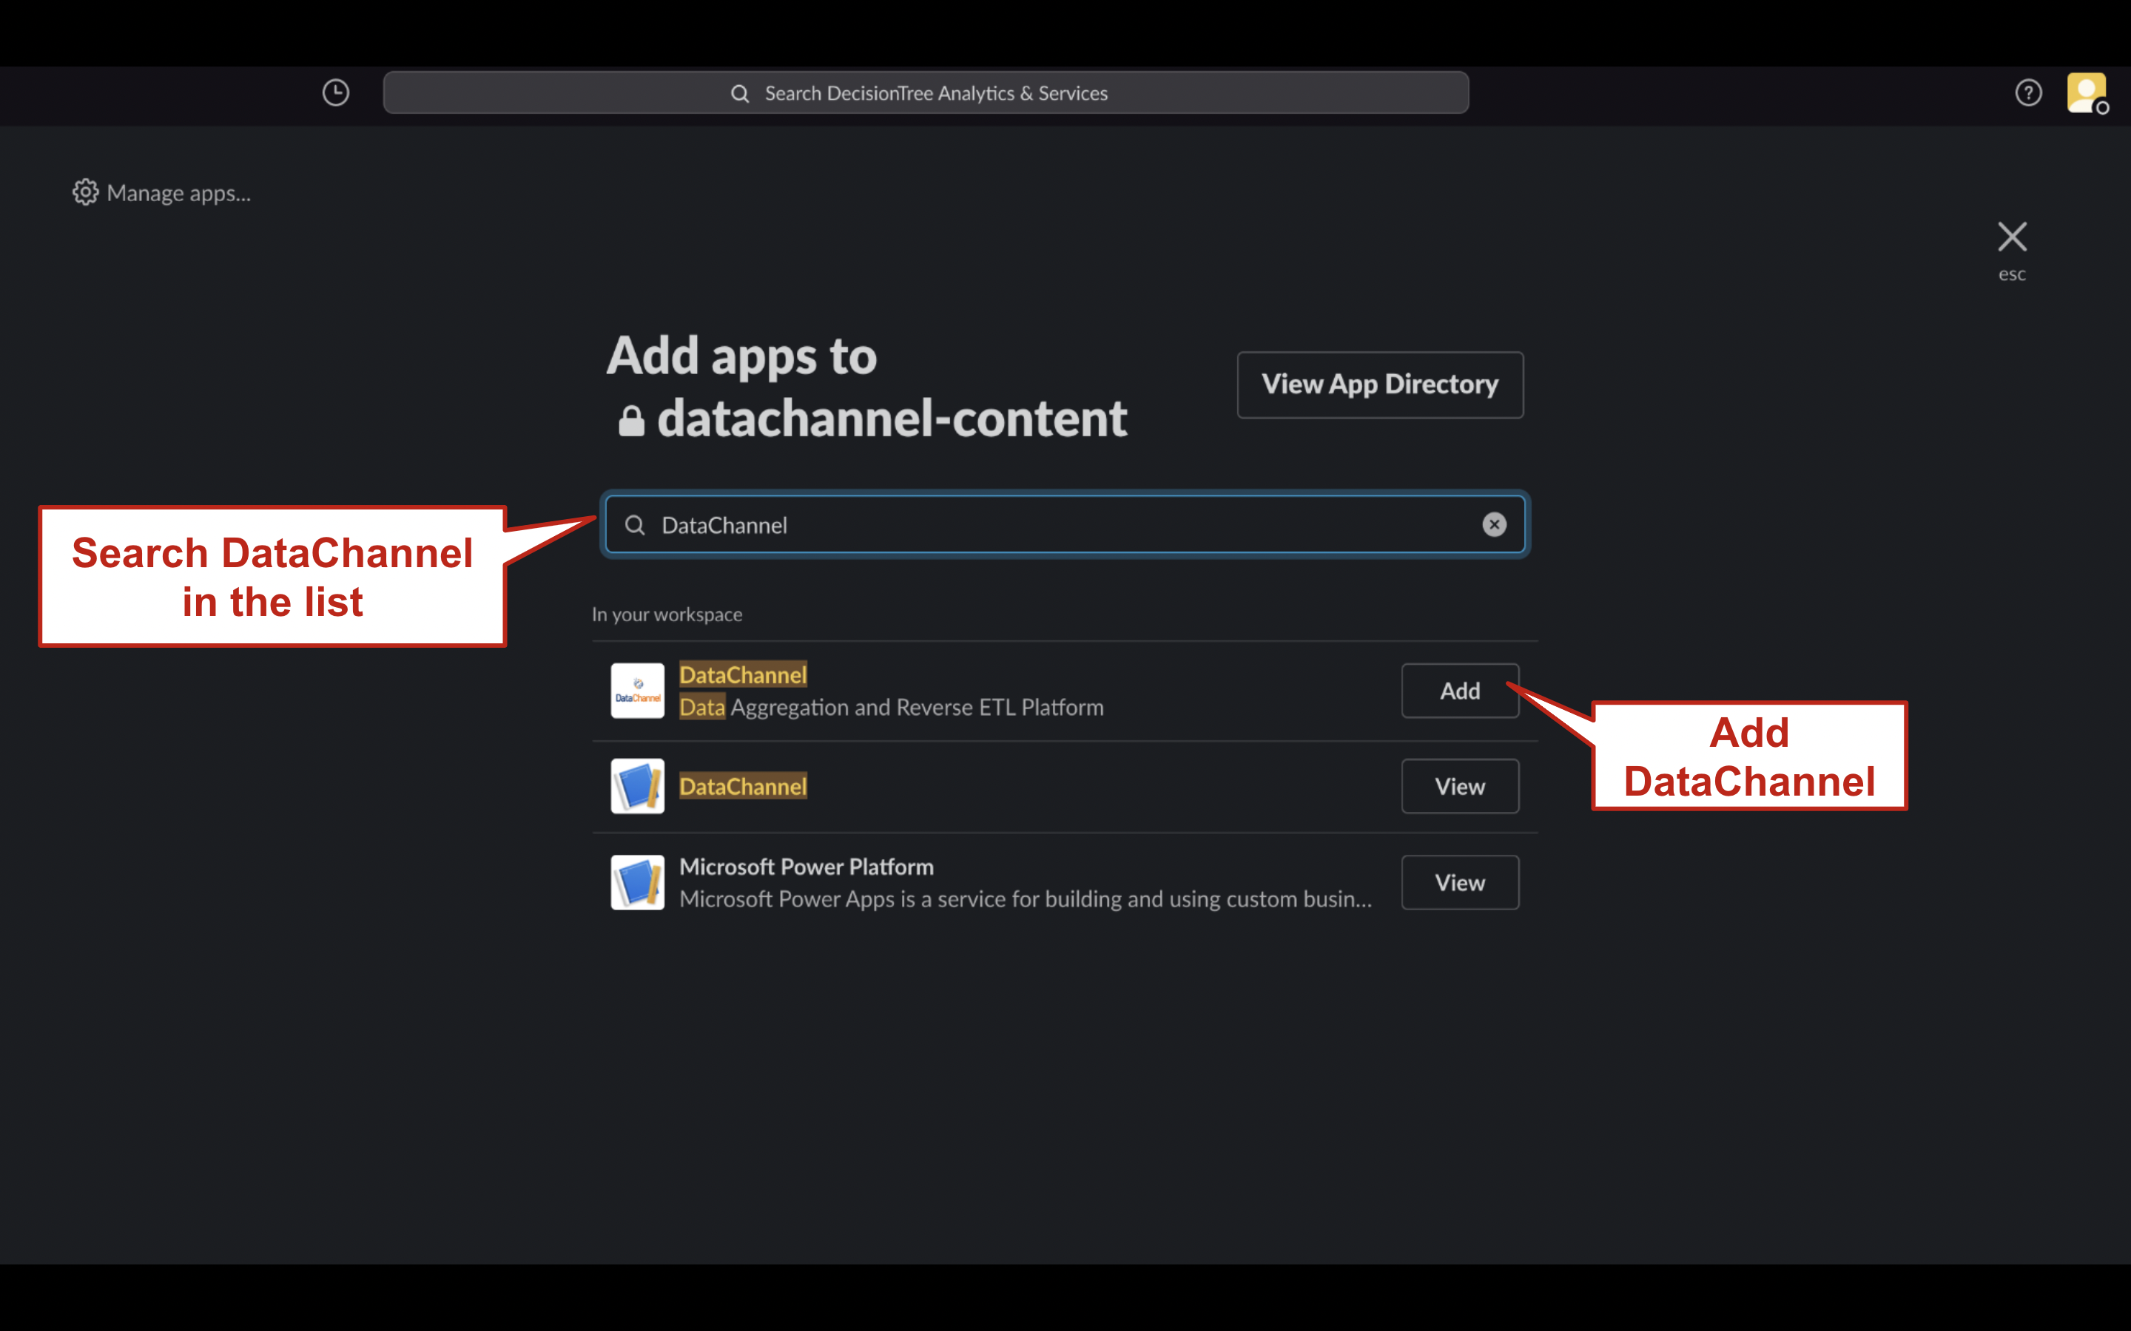Click the magnifier icon in the apps search field

(634, 526)
